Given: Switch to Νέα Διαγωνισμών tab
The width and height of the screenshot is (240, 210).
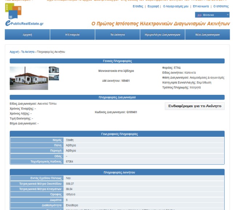Looking at the screenshot, I should click(x=207, y=35).
